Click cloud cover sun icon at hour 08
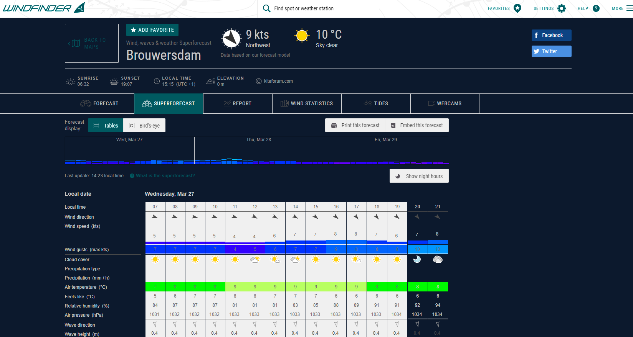633x337 pixels. tap(175, 260)
